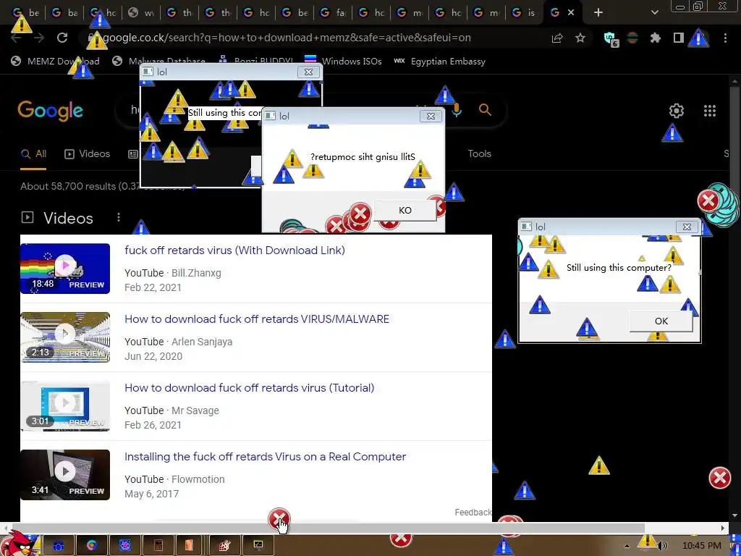Play the 3:01 video thumbnail
The image size is (741, 556).
point(65,405)
